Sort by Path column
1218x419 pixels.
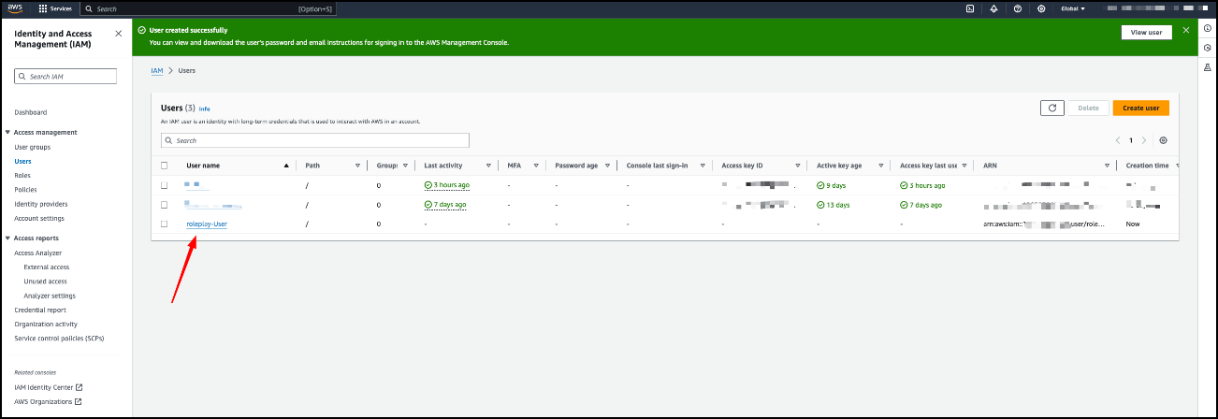click(357, 166)
